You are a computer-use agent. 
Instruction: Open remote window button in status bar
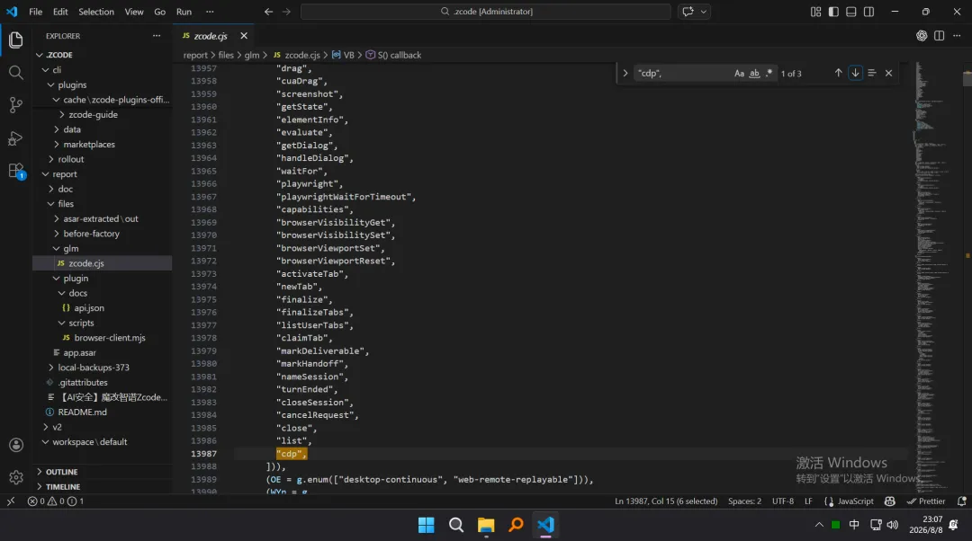[x=11, y=501]
